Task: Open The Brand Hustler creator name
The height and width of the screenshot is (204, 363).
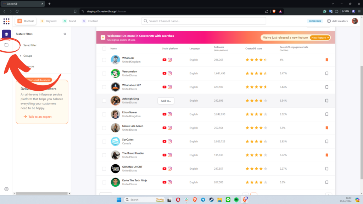Action: (x=133, y=153)
